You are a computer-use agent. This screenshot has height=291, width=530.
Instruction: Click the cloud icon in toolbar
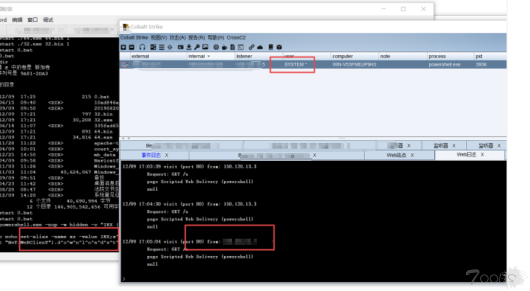[260, 47]
